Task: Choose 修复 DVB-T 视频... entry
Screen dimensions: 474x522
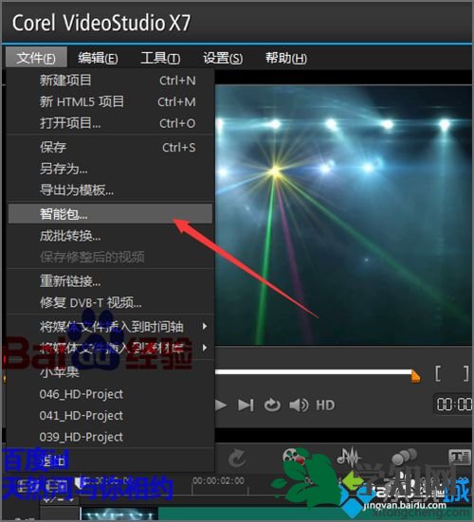Action: coord(110,303)
